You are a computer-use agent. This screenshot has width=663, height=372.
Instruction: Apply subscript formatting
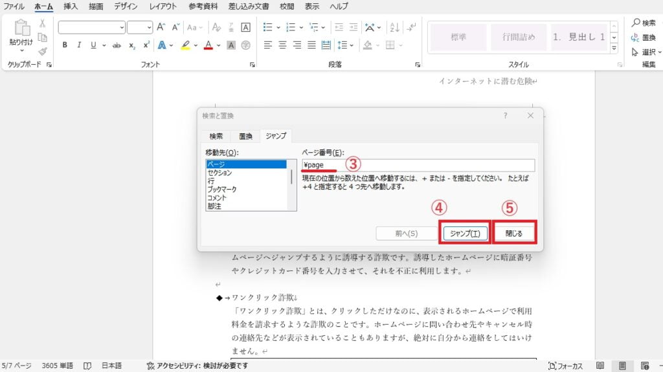[x=132, y=45]
